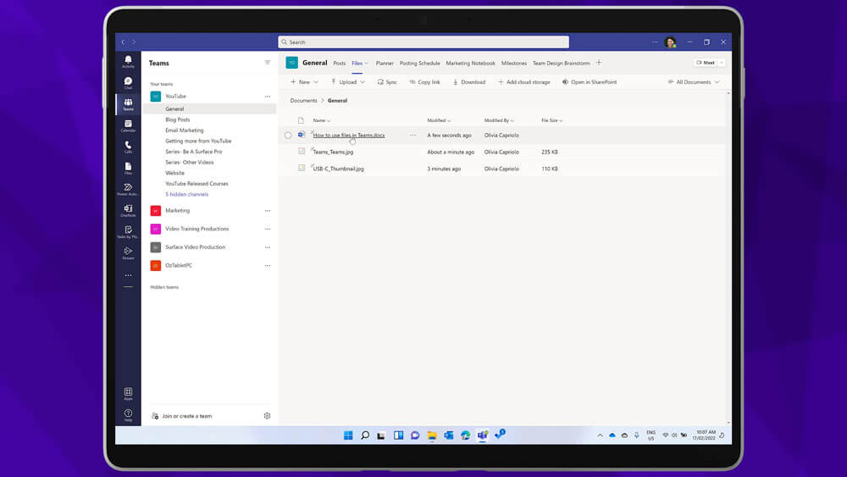Open the Power Automate app in the sidebar
The image size is (847, 477).
(x=128, y=189)
